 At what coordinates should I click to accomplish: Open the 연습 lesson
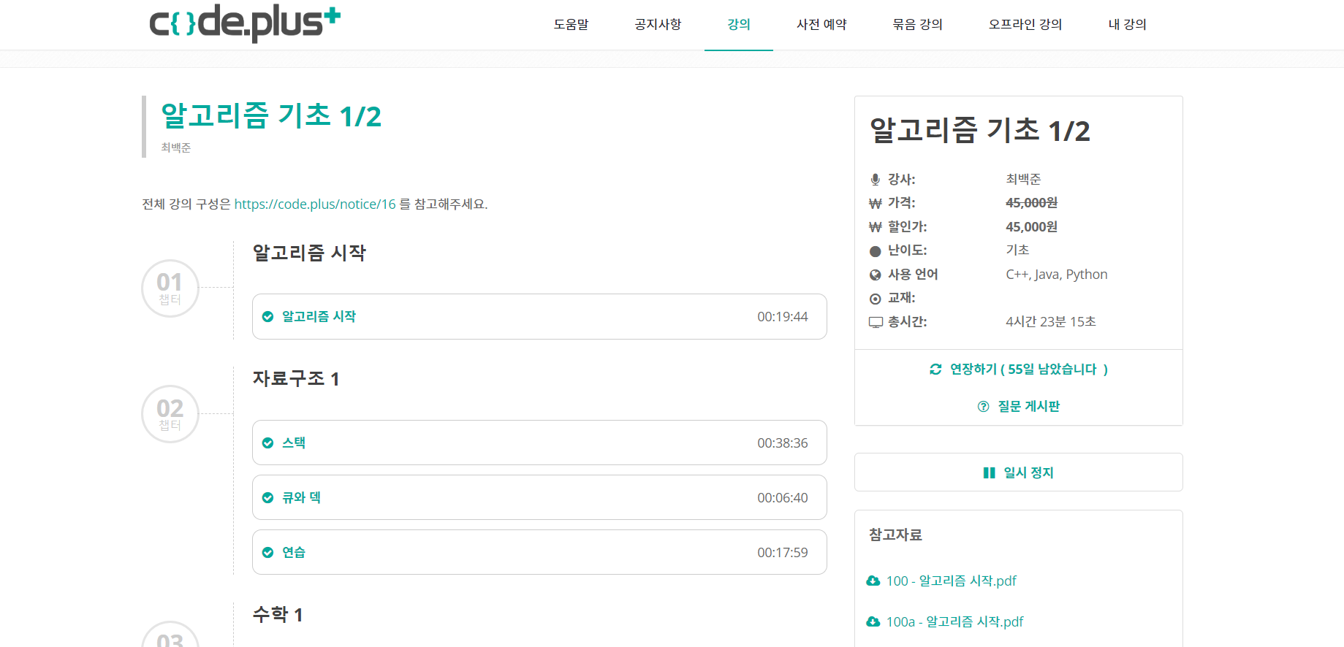[x=539, y=553]
